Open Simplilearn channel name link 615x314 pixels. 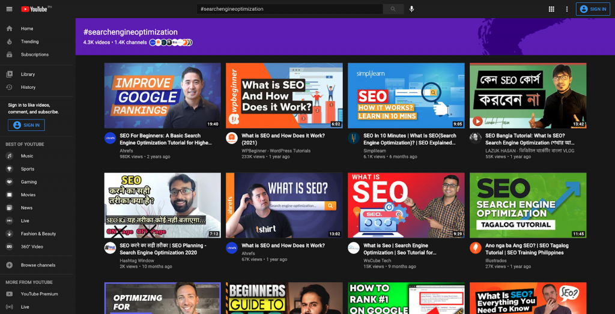coord(375,151)
